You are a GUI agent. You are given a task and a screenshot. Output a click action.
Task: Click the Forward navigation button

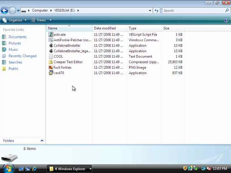click(x=12, y=10)
